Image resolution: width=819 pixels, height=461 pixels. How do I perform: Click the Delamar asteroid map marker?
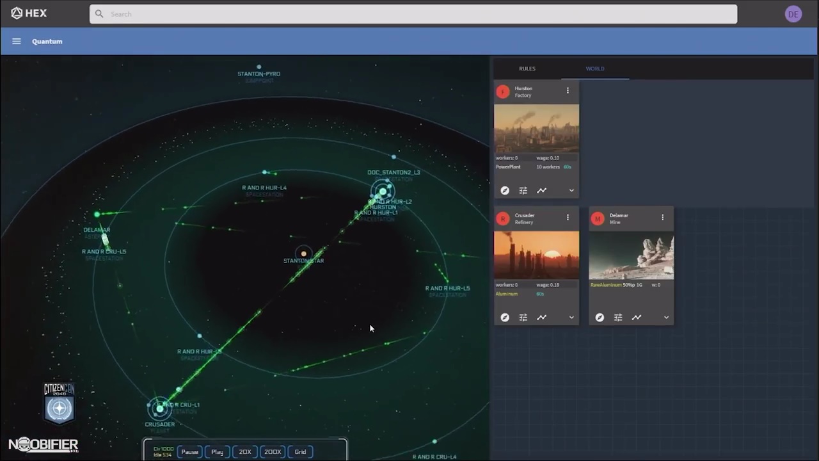pos(97,214)
